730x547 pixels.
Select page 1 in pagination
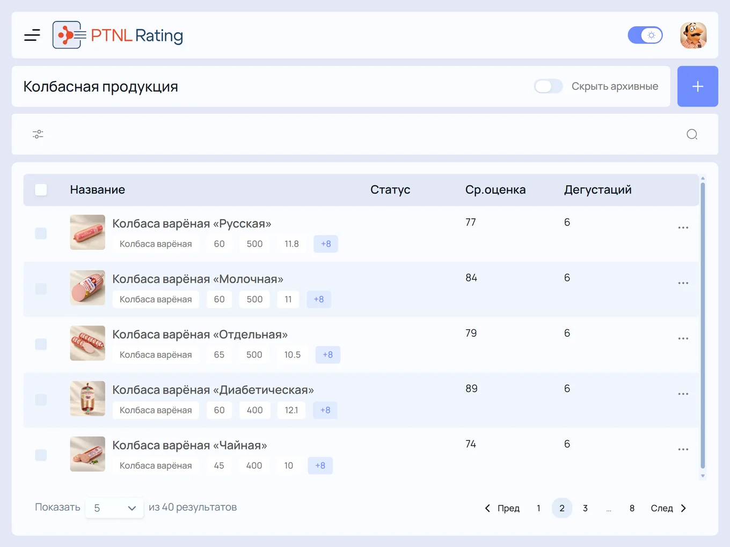tap(538, 508)
